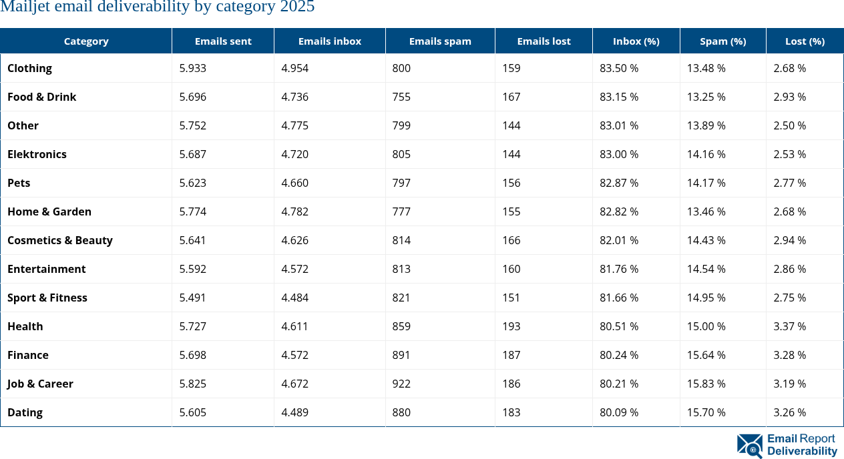Sort by Emails lost column header
The height and width of the screenshot is (459, 844).
coord(544,41)
